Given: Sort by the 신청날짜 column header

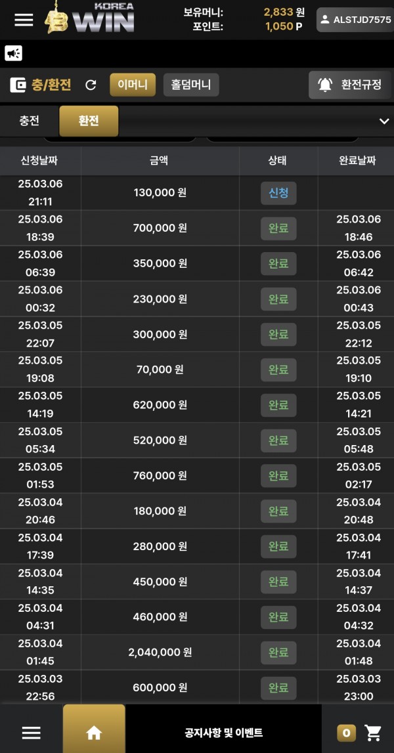Looking at the screenshot, I should (39, 161).
